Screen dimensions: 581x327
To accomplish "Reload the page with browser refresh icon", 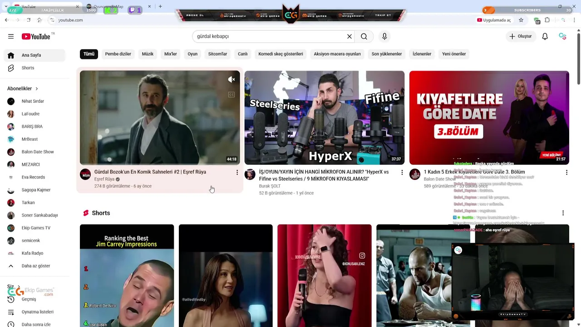I will click(28, 20).
